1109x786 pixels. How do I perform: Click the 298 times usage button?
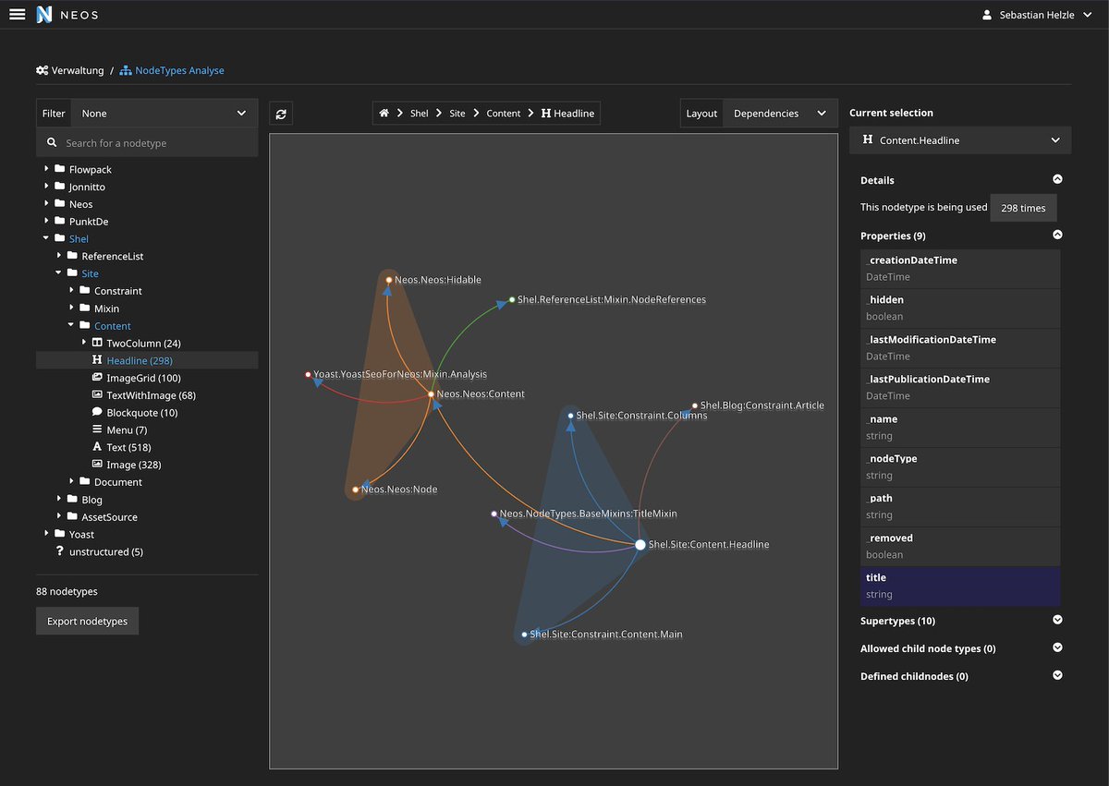point(1023,208)
